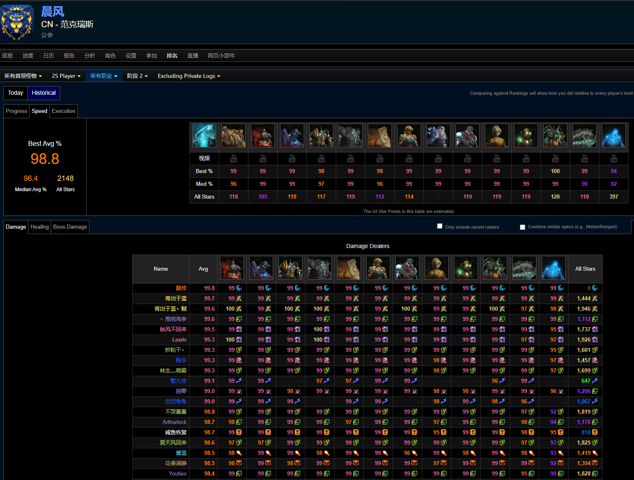Click the Flame Leviathan boss portrait
Image resolution: width=634 pixels, height=480 pixels.
click(234, 136)
